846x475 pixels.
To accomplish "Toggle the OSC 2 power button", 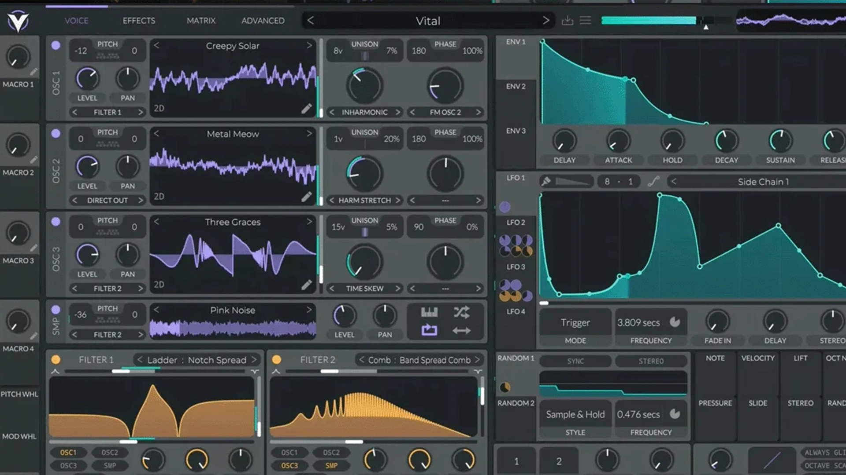I will point(56,134).
